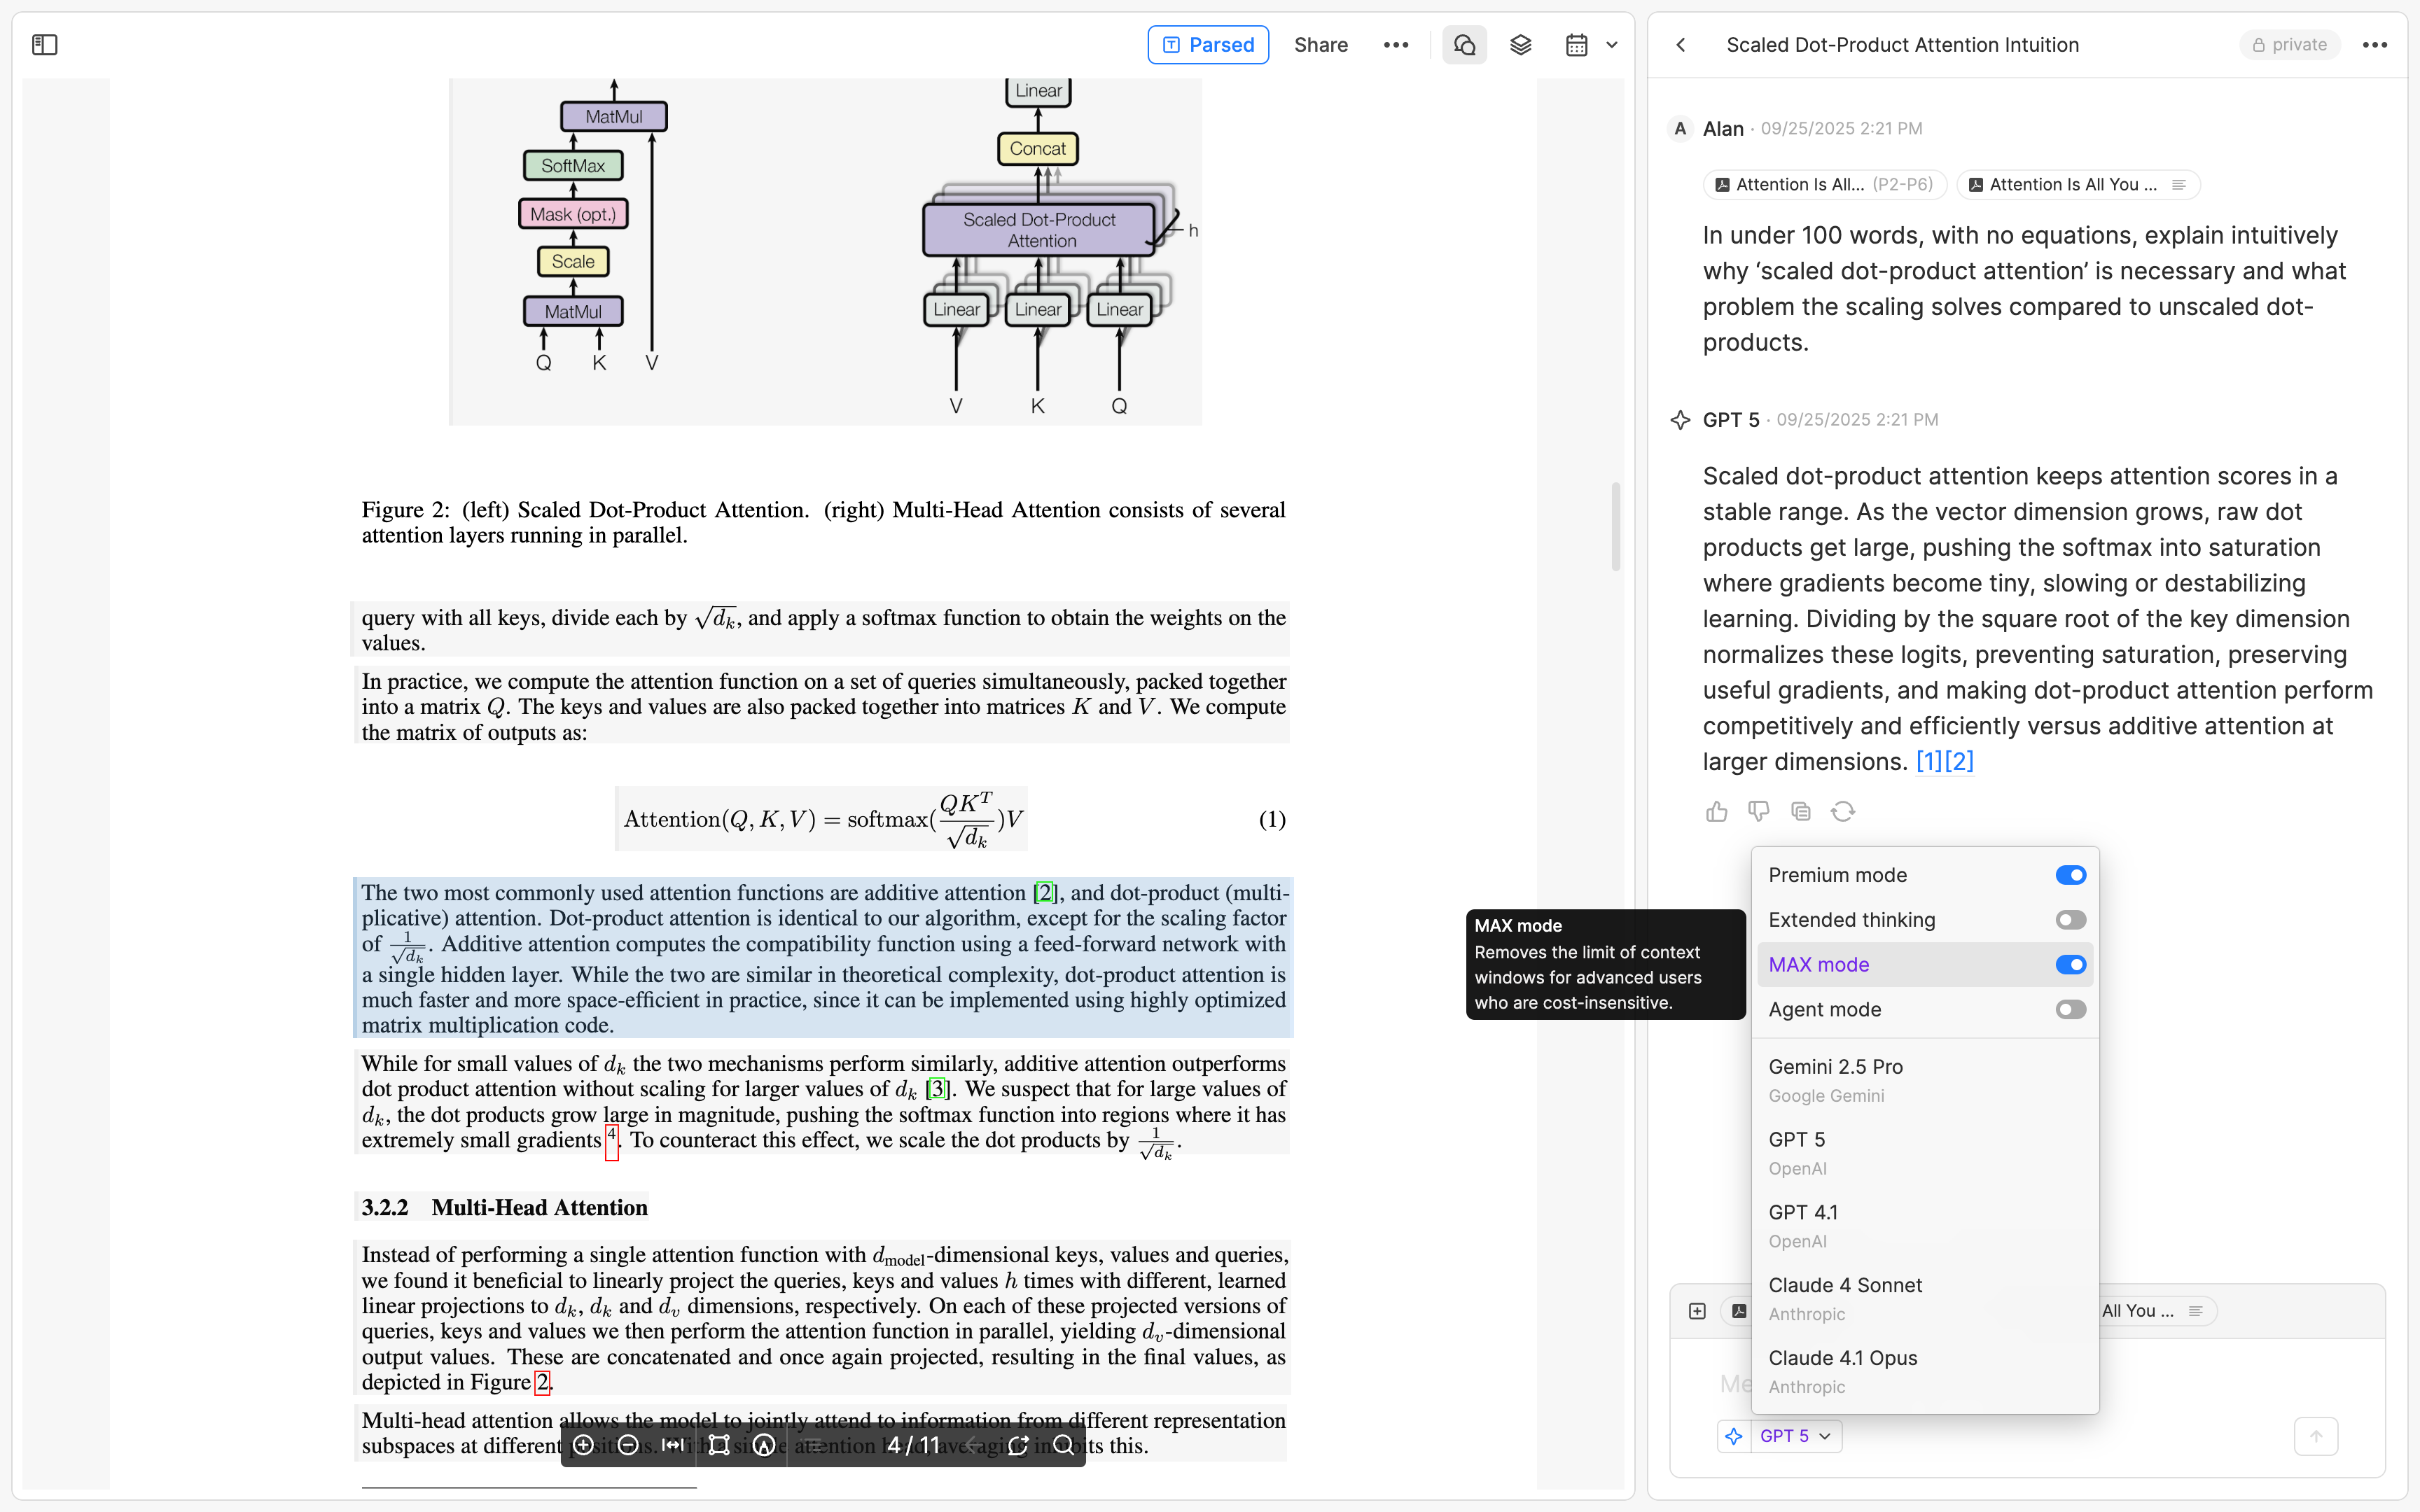Disable the MAX mode switch
This screenshot has width=2420, height=1512.
point(2070,965)
